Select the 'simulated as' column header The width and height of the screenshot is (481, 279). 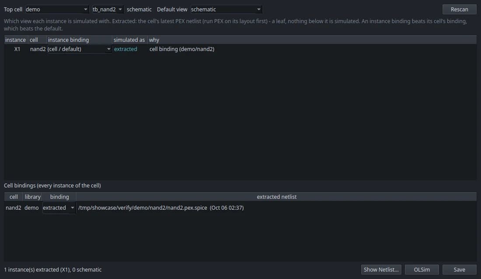(x=129, y=40)
